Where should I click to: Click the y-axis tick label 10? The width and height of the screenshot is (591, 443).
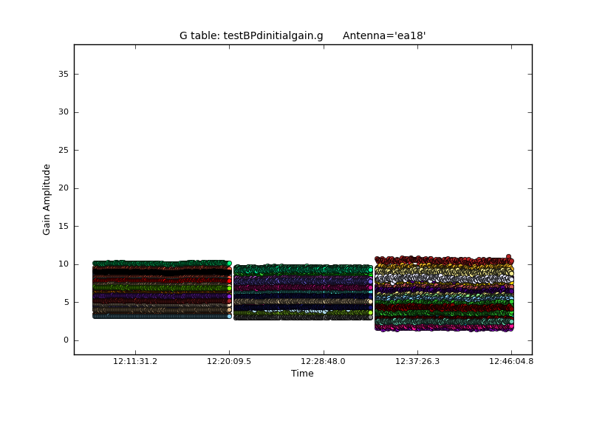(64, 264)
